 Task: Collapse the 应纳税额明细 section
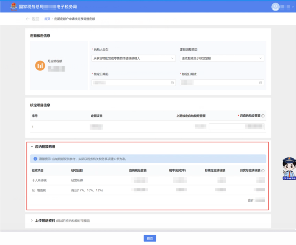pyautogui.click(x=32, y=147)
